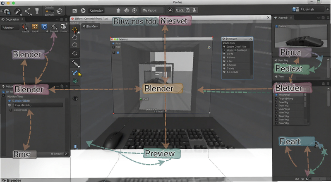Open the chevron dropdown in the right panel header
Screen dimensions: 331x182
coord(319,18)
